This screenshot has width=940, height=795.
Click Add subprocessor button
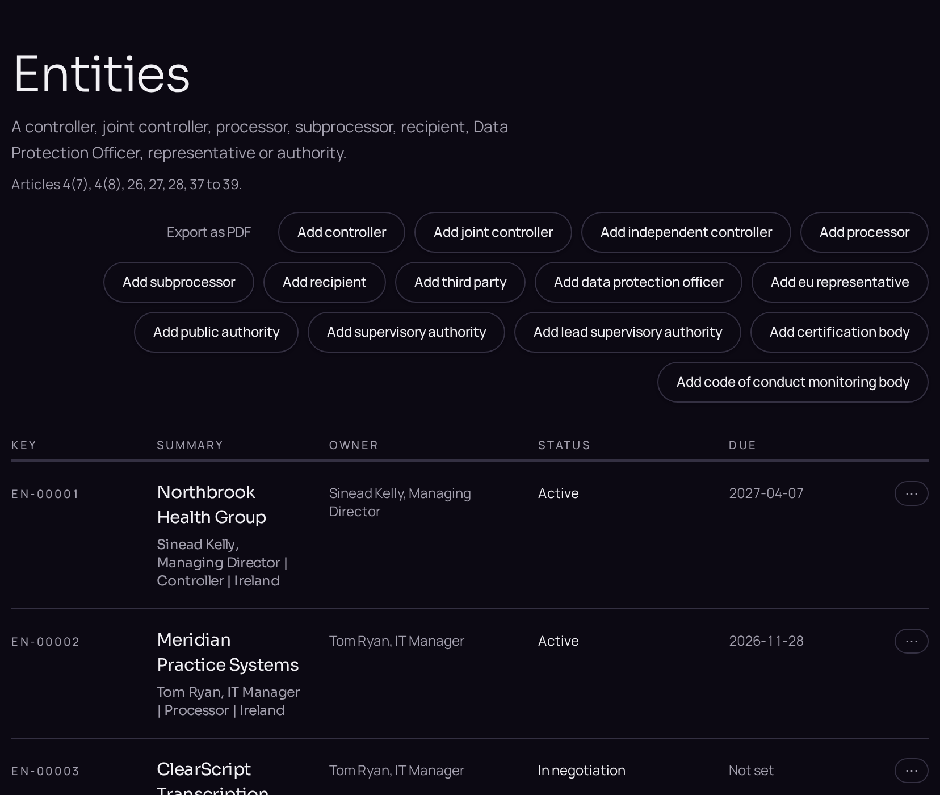(x=179, y=282)
